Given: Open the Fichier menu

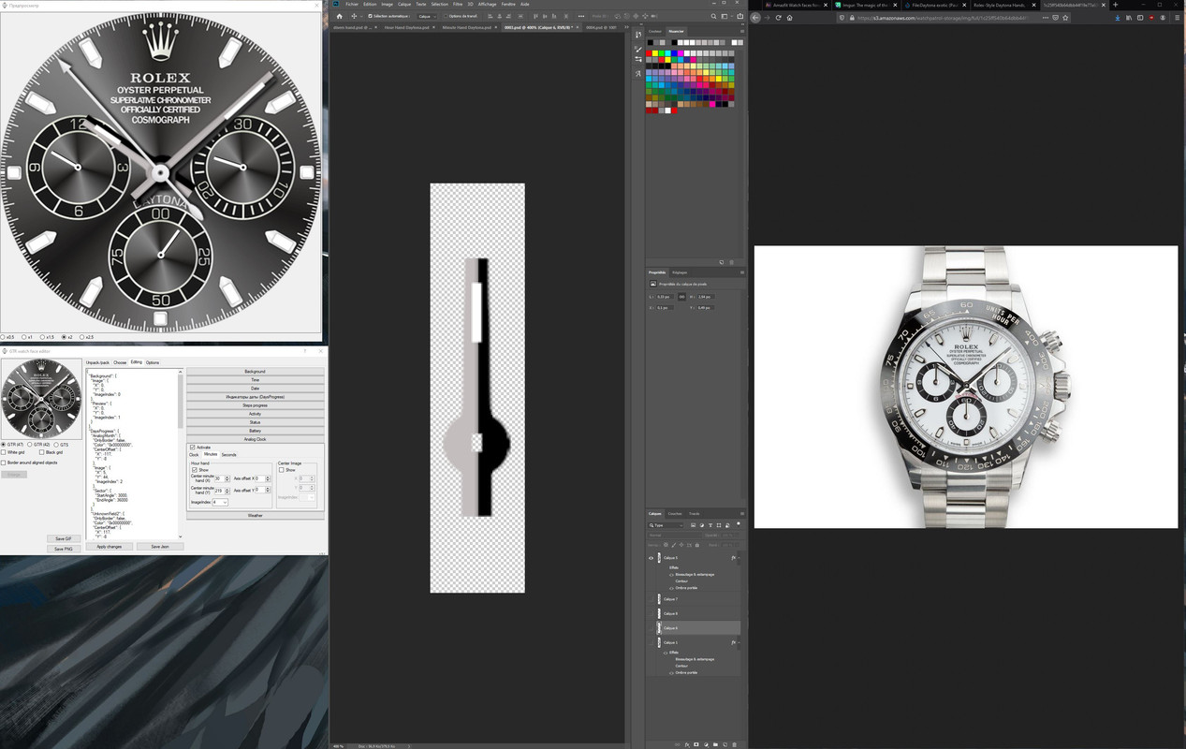Looking at the screenshot, I should pyautogui.click(x=352, y=4).
